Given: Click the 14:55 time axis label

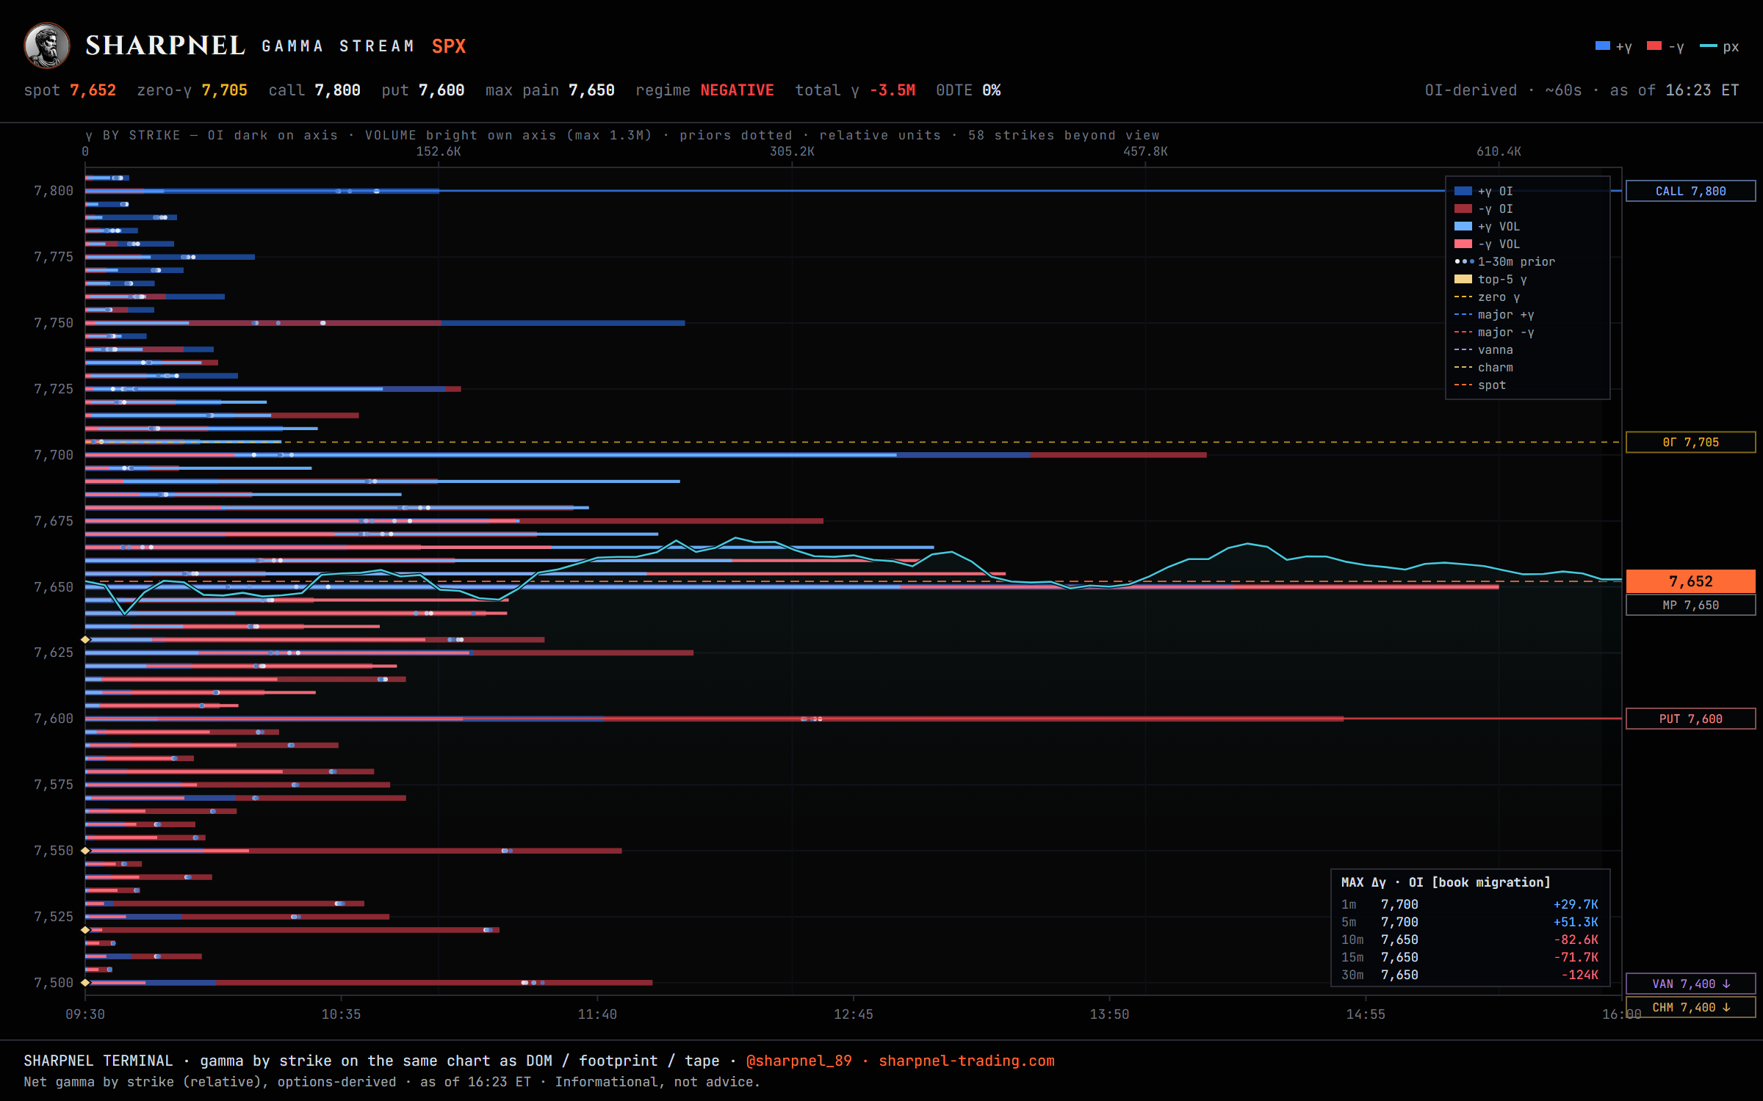Looking at the screenshot, I should tap(1366, 1014).
